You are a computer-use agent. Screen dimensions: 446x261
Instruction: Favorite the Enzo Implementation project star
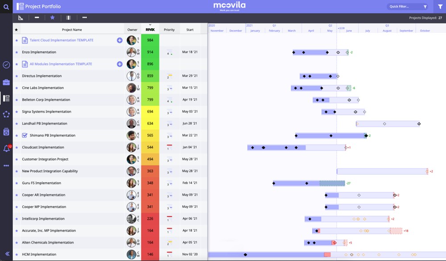[16, 52]
